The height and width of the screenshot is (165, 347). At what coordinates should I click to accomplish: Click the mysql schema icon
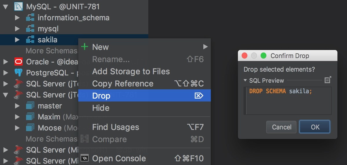pyautogui.click(x=30, y=29)
